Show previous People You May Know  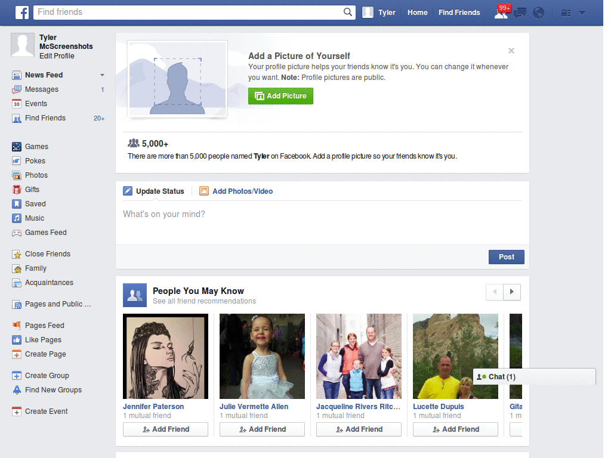495,292
